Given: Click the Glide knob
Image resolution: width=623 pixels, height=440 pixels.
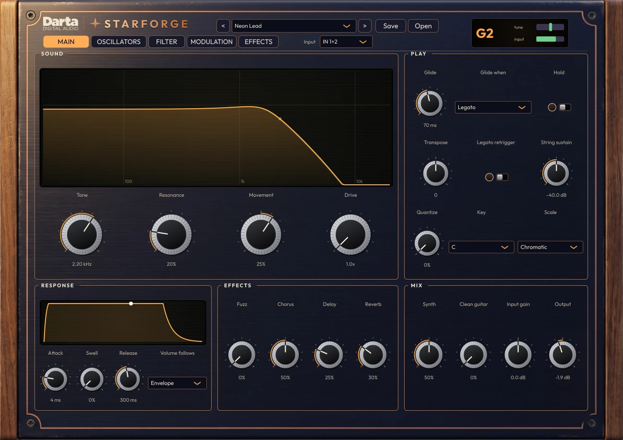Looking at the screenshot, I should (430, 102).
